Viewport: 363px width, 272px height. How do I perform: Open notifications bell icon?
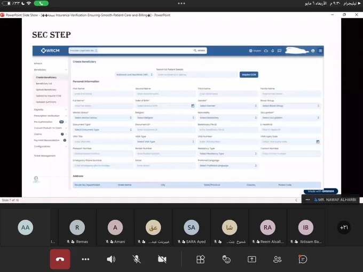(273, 51)
